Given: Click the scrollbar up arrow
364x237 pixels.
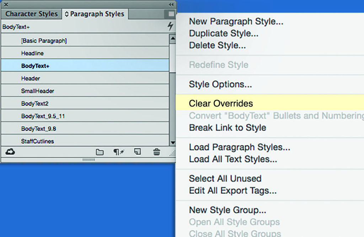Looking at the screenshot, I should (x=172, y=39).
